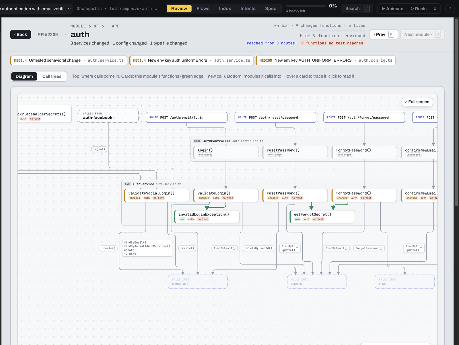Viewport: 459px width, 345px height.
Task: Click the deleteByUserId() edge label
Action: (258, 248)
